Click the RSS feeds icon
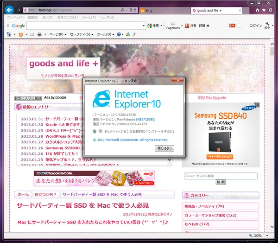Viewport: 278px width, 243px height. coord(21,34)
